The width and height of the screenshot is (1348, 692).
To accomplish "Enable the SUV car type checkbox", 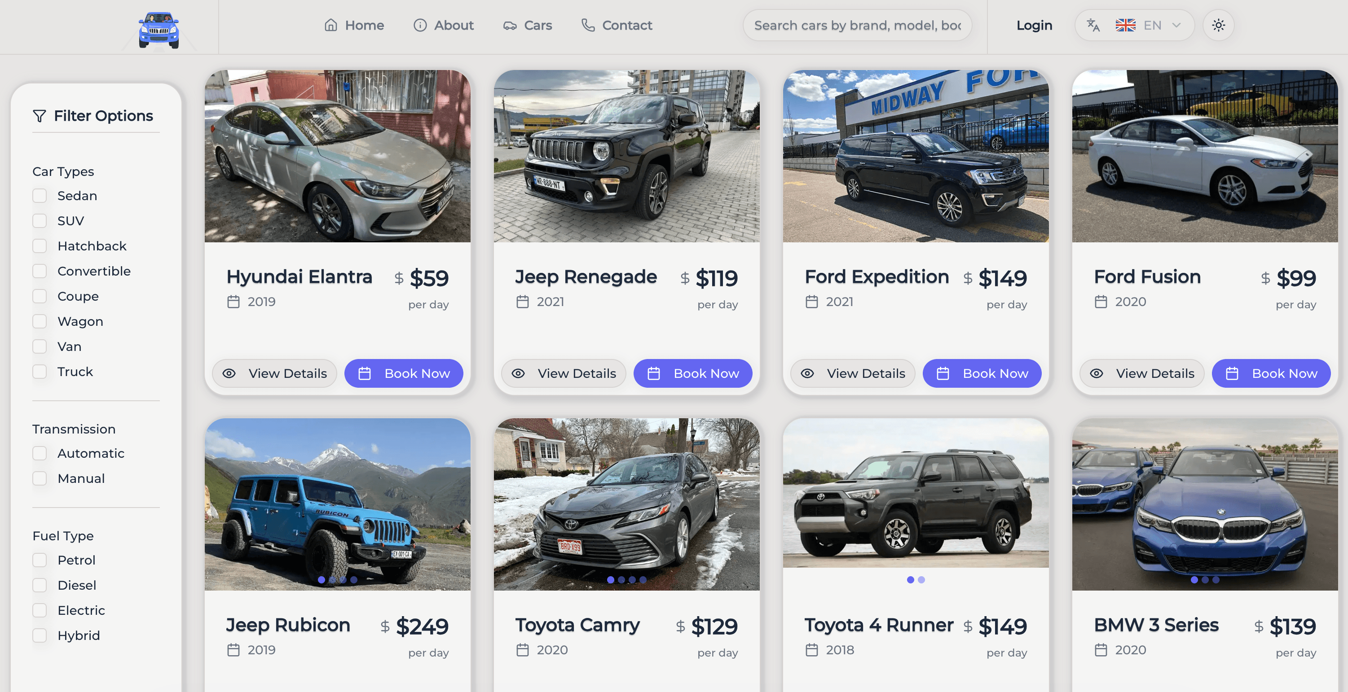I will point(40,221).
